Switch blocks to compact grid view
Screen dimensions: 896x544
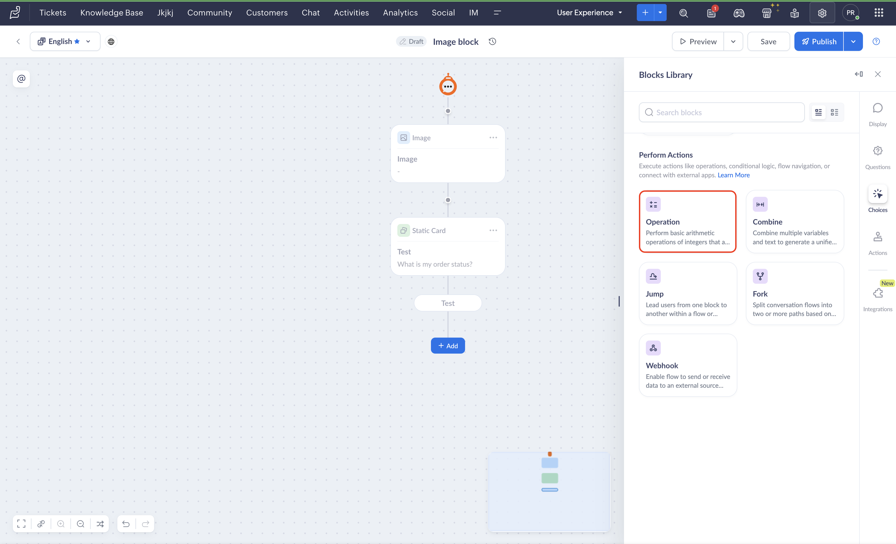coord(834,112)
